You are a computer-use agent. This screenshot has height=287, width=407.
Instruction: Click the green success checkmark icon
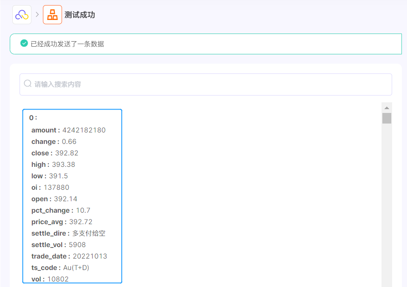pos(24,43)
